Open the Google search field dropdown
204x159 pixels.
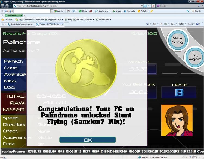click(x=52, y=11)
